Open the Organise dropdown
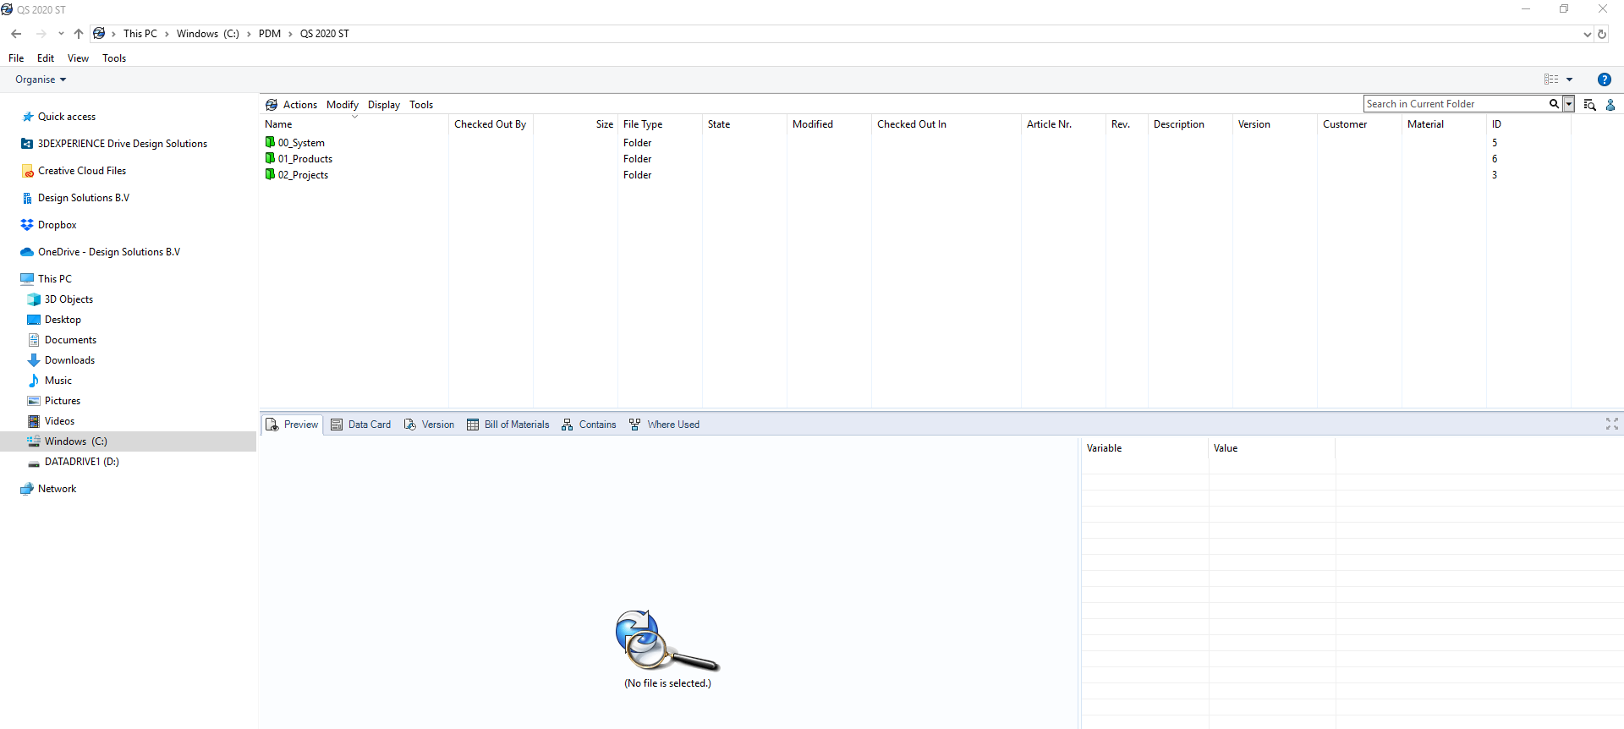 tap(41, 79)
